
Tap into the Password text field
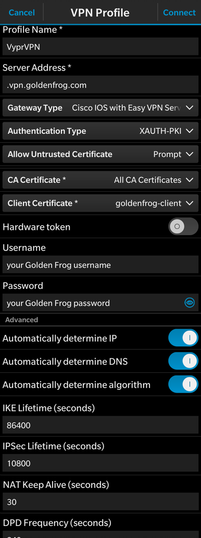(x=93, y=302)
